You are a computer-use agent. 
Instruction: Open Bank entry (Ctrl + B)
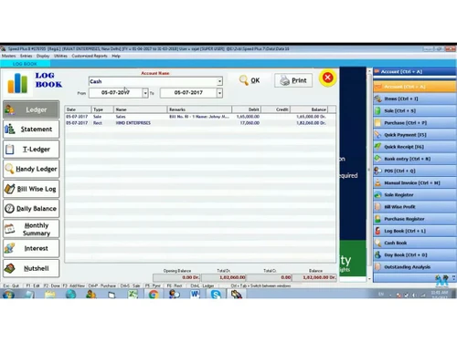click(x=415, y=159)
